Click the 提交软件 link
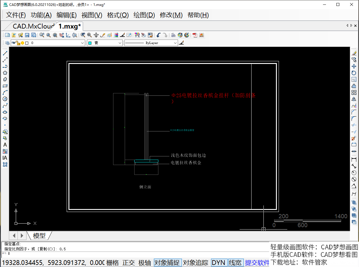 (257, 263)
